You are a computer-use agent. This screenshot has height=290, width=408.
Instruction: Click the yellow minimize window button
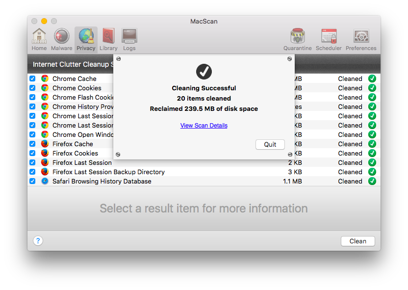click(44, 21)
